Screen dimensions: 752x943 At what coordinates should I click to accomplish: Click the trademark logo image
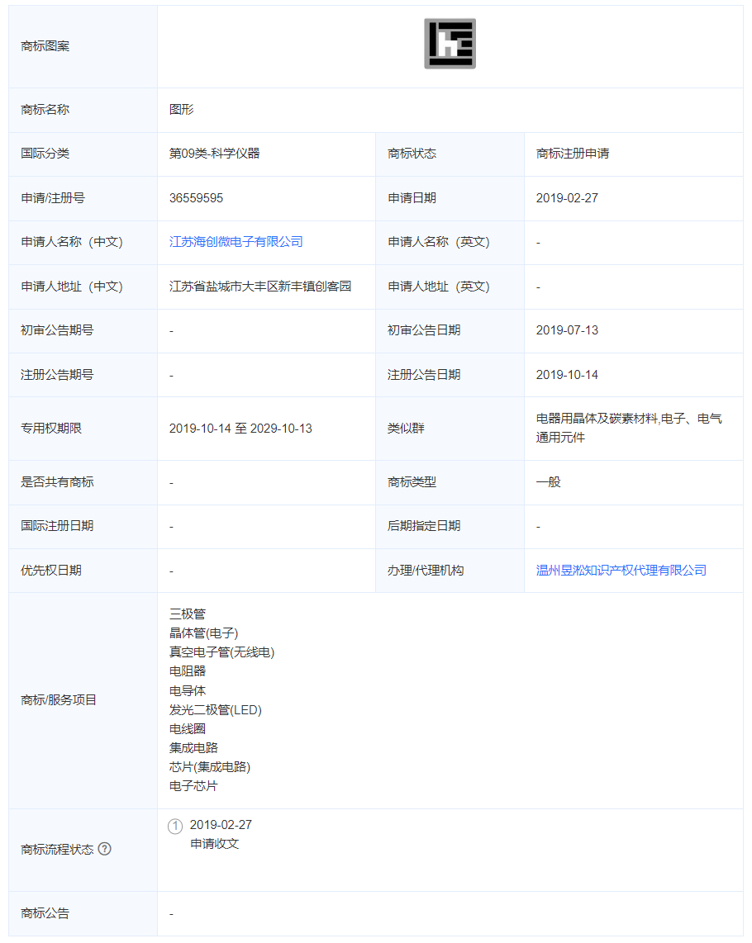(x=450, y=44)
